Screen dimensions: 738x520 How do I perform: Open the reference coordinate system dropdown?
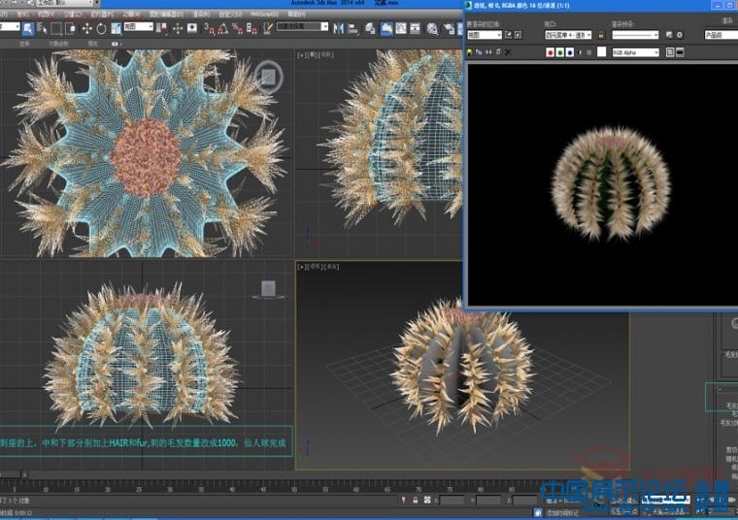[x=138, y=27]
